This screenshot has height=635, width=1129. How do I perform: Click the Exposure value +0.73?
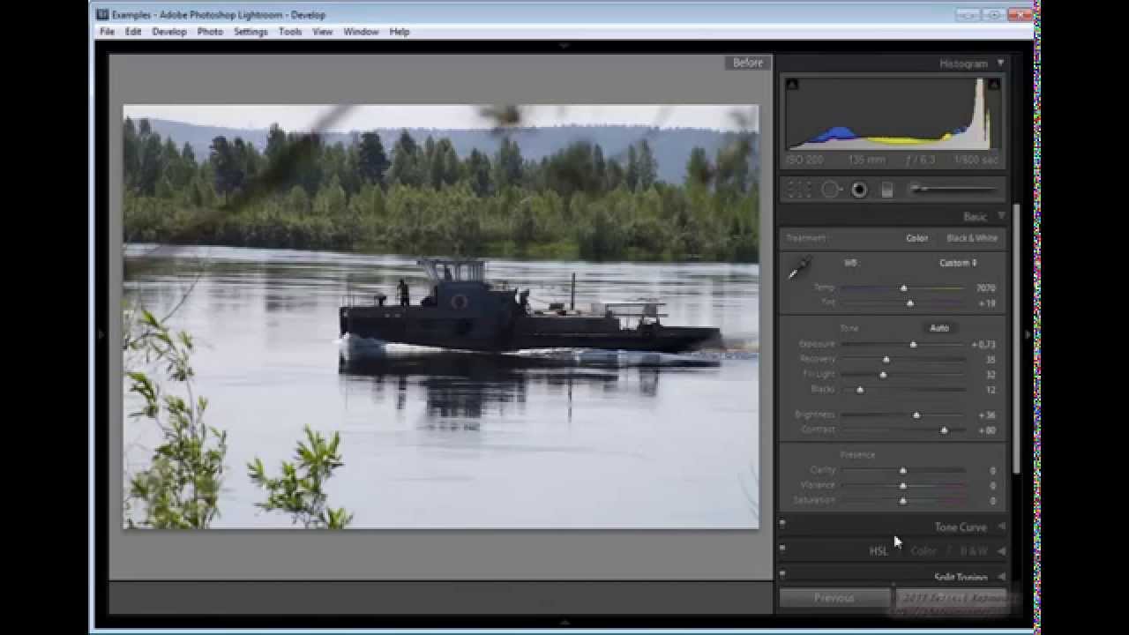coord(983,345)
